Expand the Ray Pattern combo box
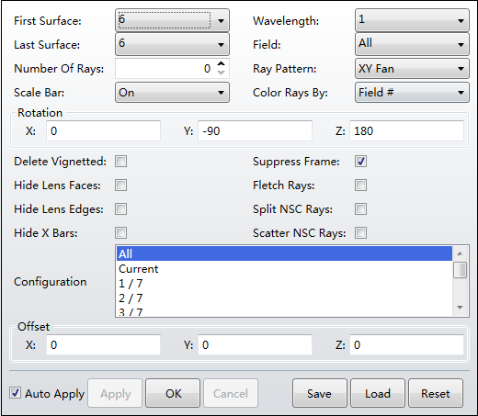The width and height of the screenshot is (478, 416). [x=412, y=69]
